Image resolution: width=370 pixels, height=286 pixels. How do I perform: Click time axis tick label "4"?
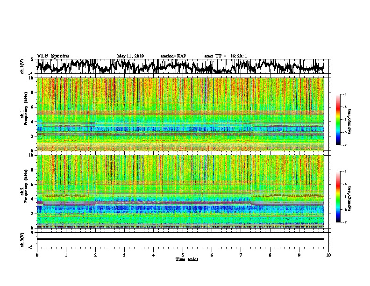pos(154,255)
